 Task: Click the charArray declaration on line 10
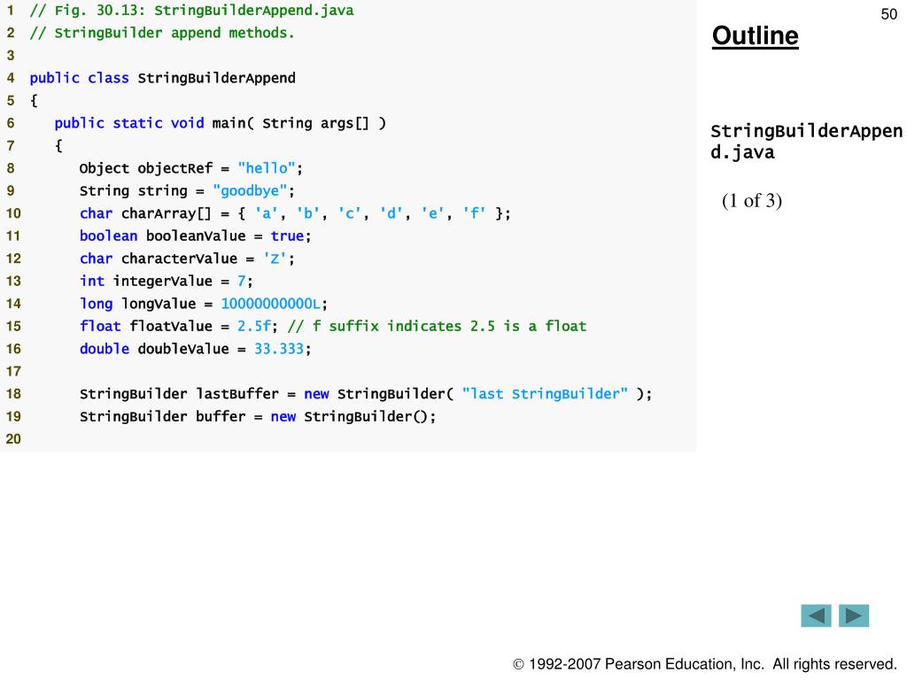295,213
